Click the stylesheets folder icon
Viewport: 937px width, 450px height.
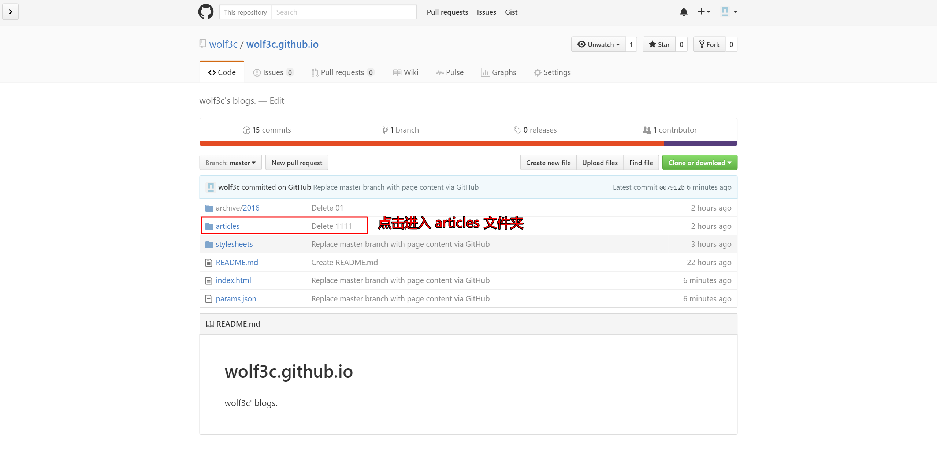tap(209, 244)
